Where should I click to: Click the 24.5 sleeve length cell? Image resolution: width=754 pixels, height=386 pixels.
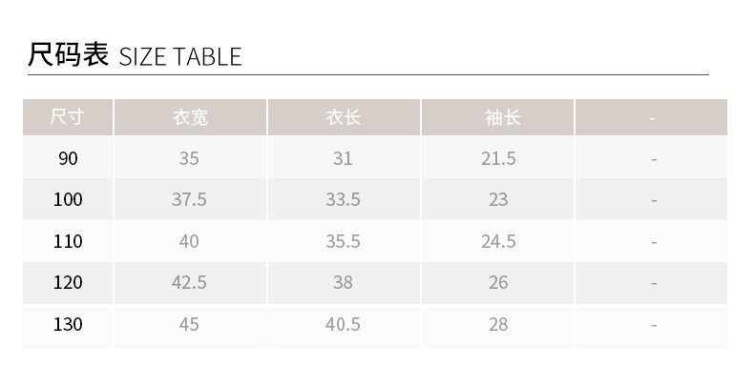click(x=498, y=241)
